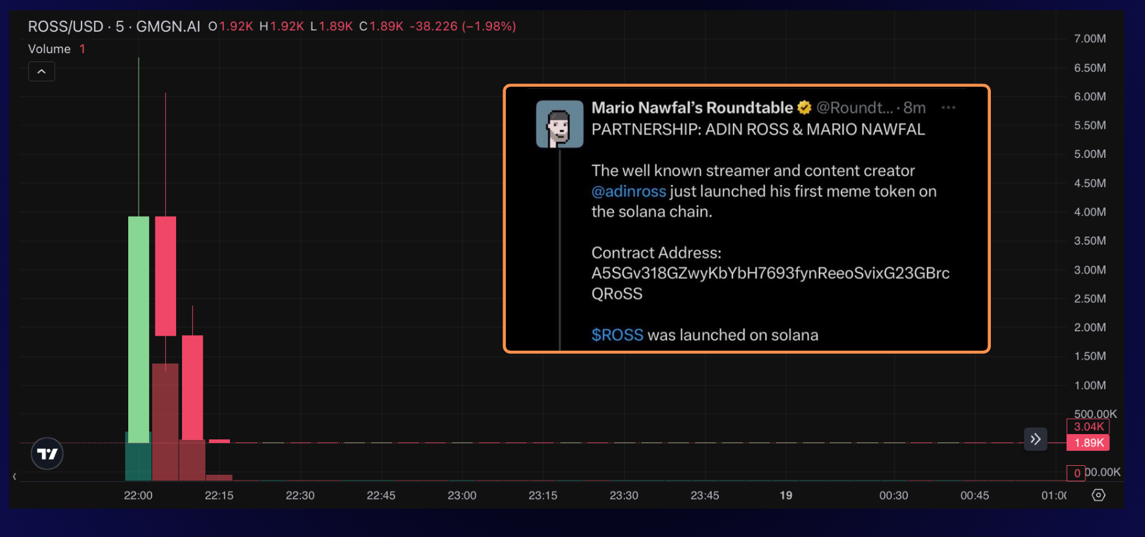
Task: Open the $ROSS cashtag link
Action: pyautogui.click(x=617, y=335)
